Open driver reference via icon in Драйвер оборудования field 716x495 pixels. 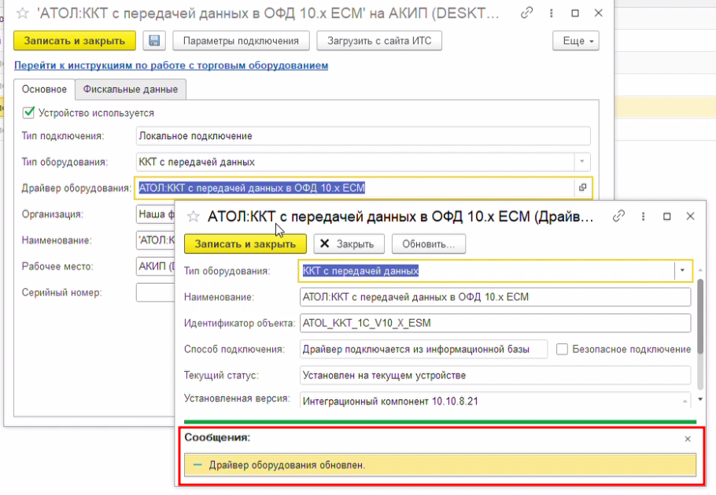tap(583, 188)
